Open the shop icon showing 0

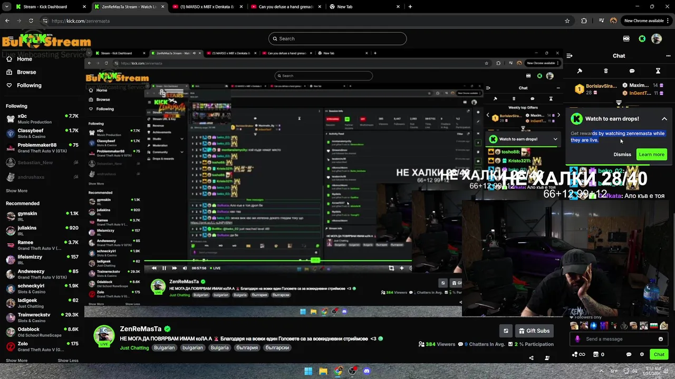pos(599,354)
